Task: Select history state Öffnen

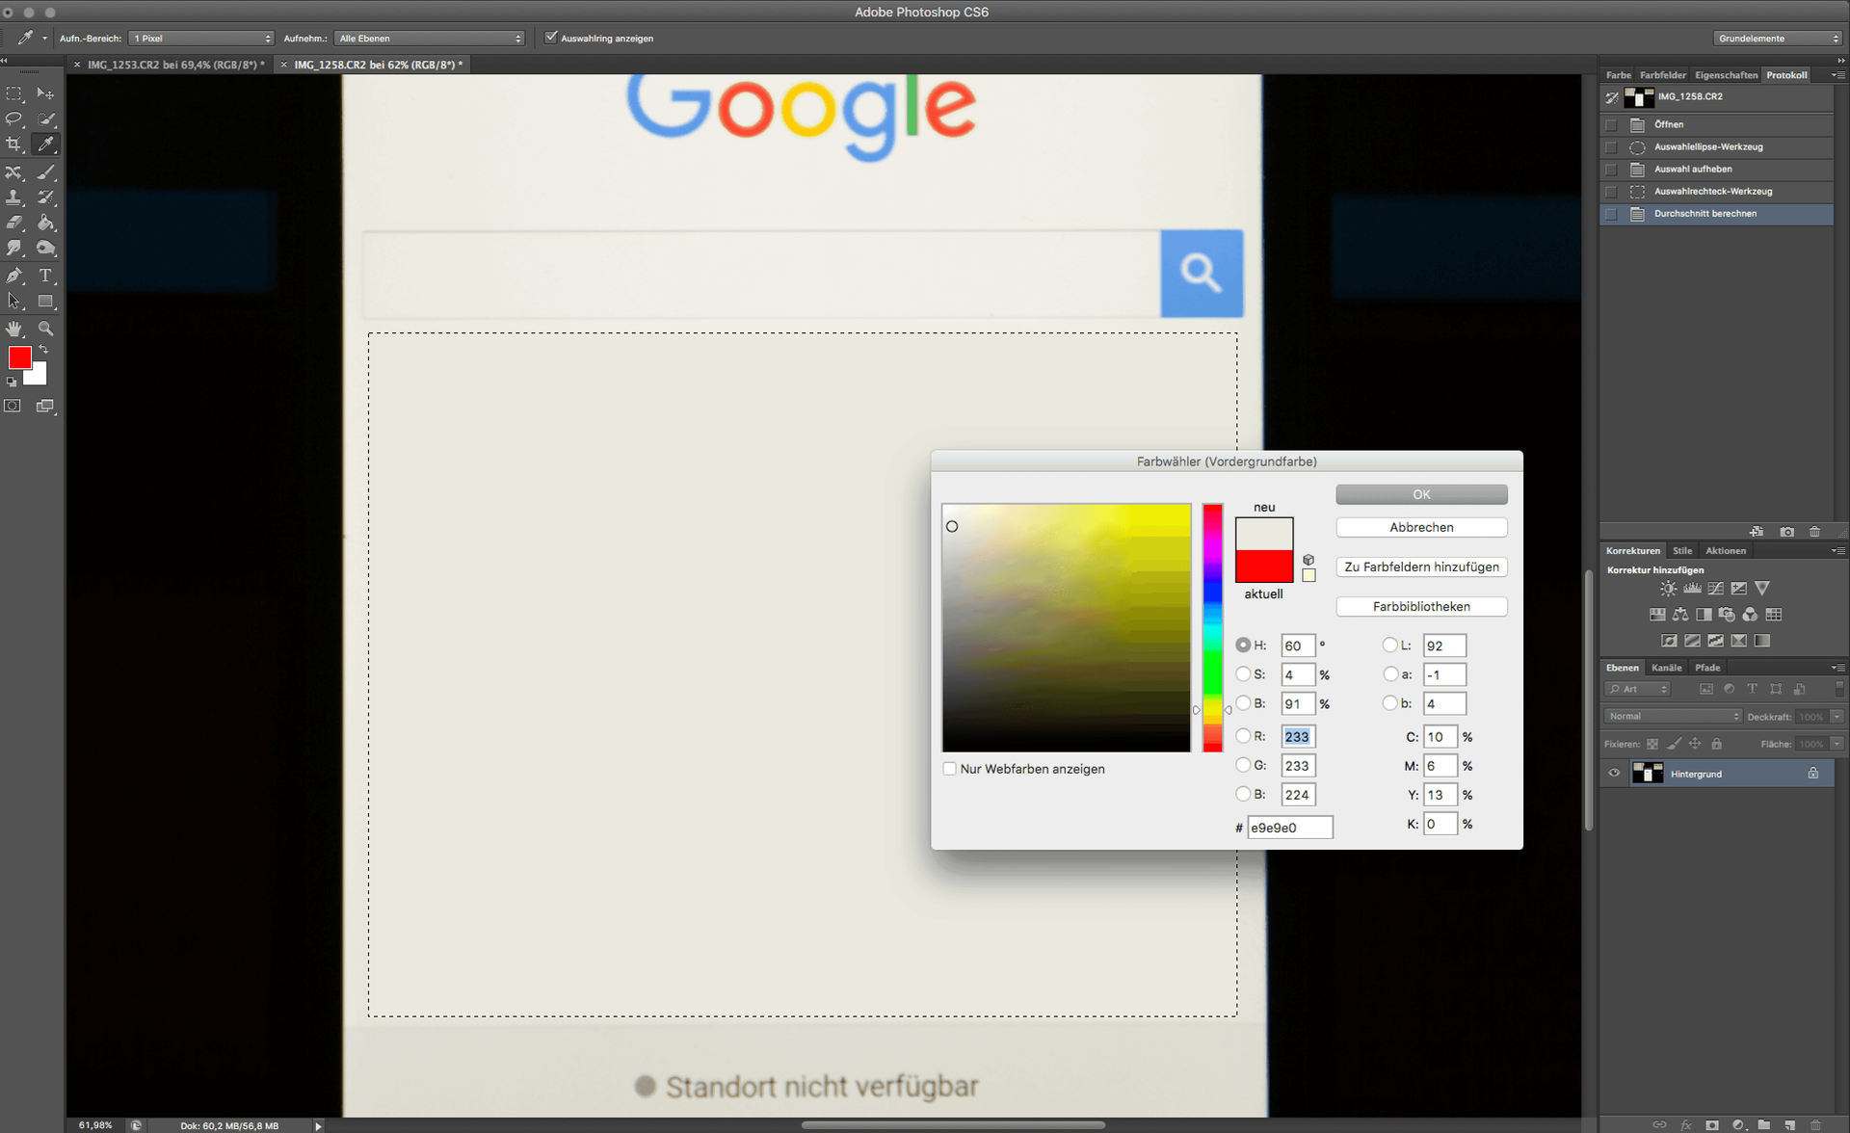Action: pyautogui.click(x=1717, y=124)
